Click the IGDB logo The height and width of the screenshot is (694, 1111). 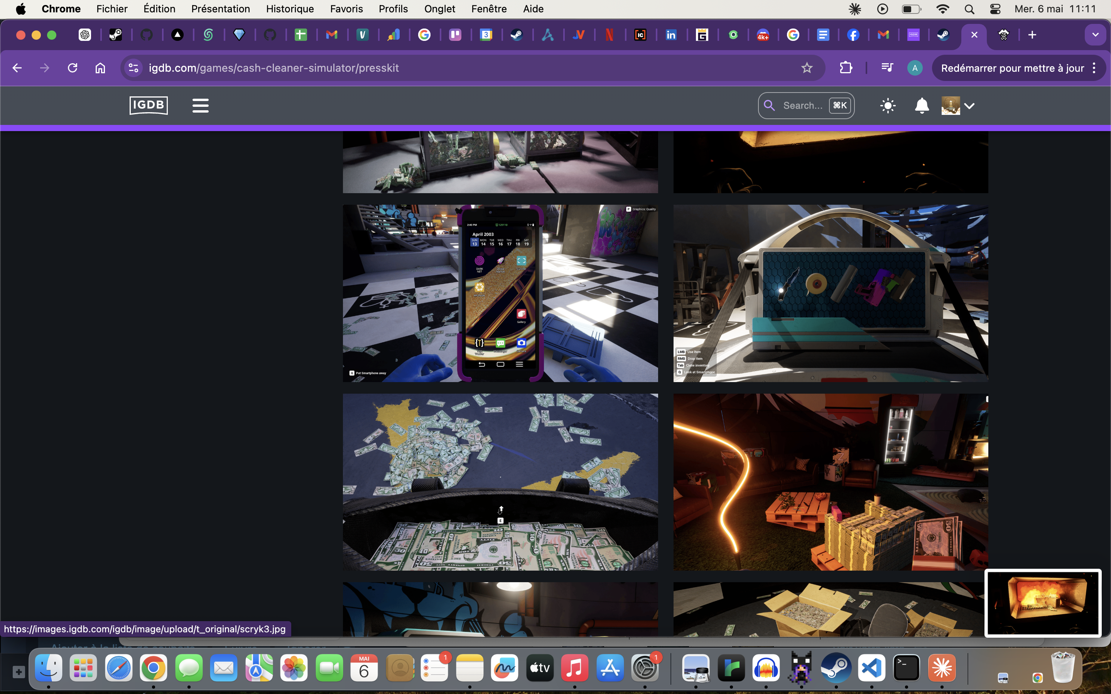(148, 106)
